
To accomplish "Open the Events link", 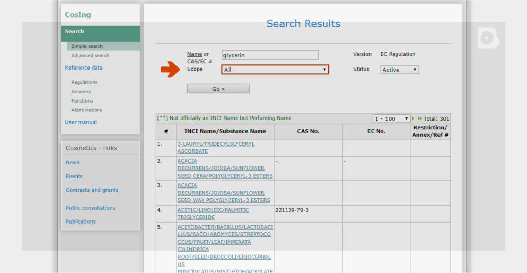I will (x=74, y=176).
